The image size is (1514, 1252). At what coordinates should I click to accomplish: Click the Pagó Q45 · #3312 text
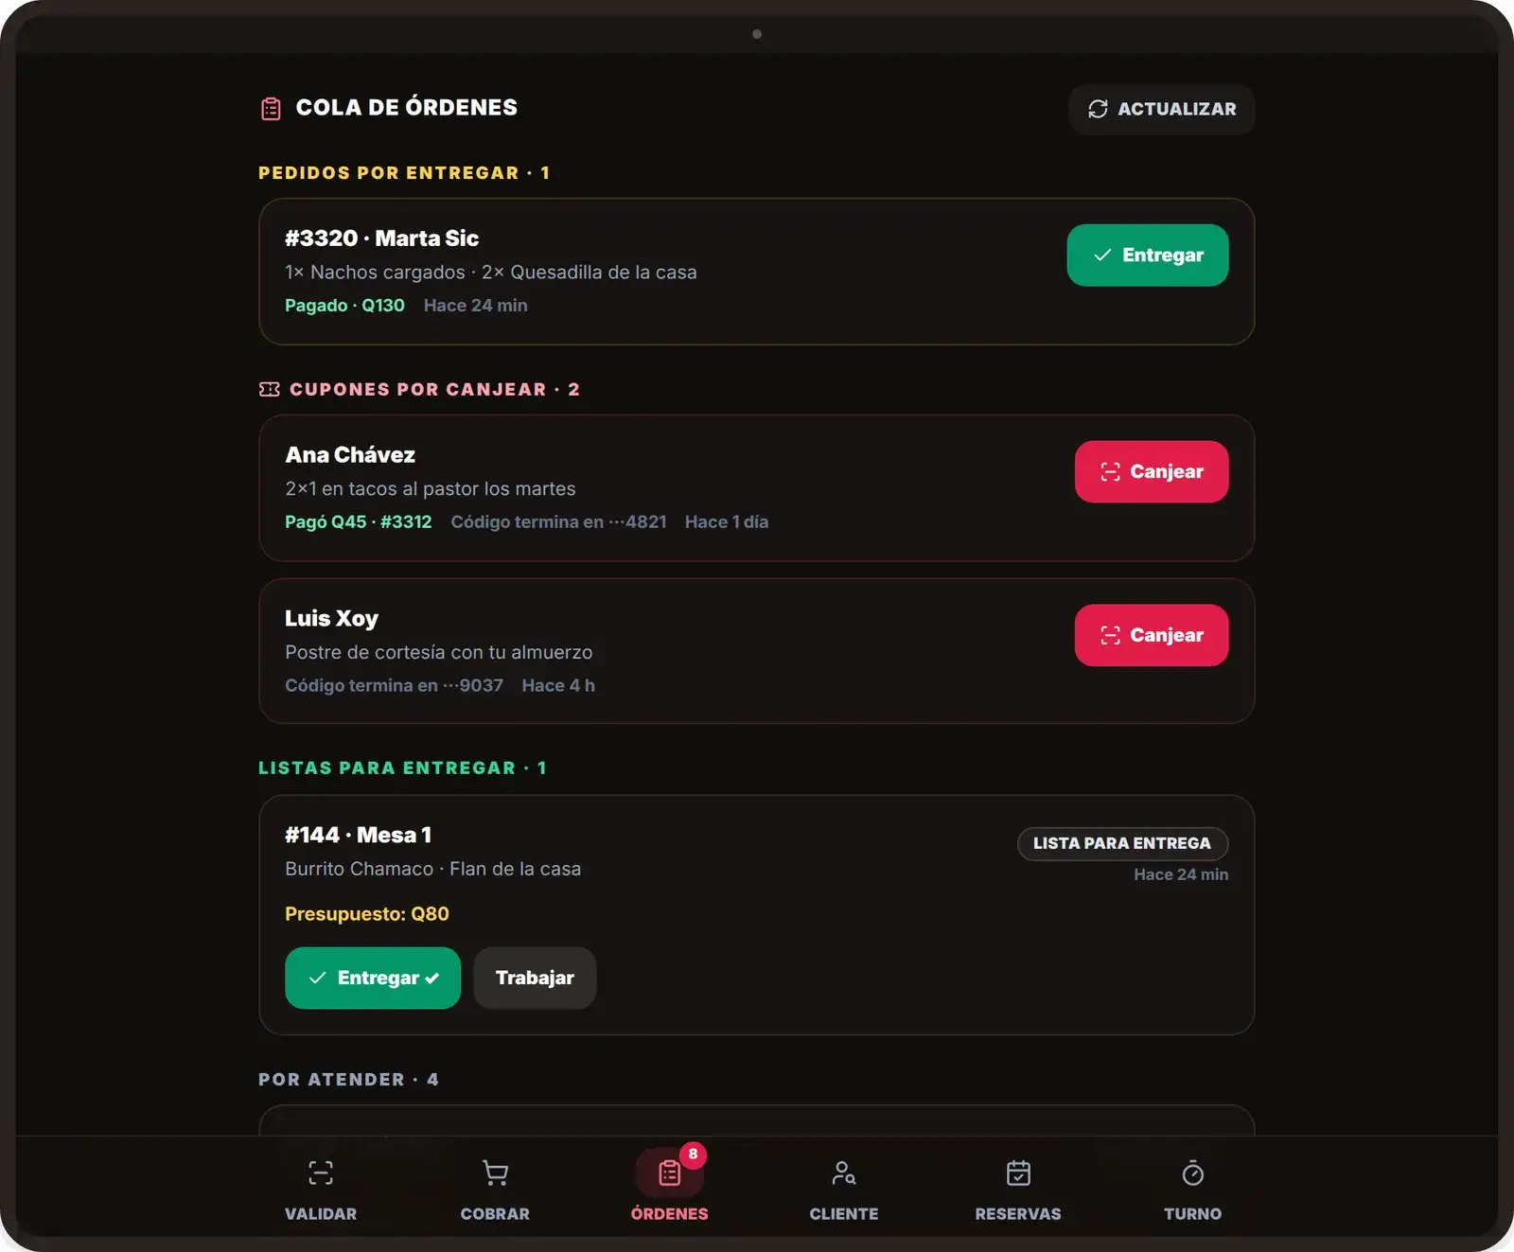(358, 521)
